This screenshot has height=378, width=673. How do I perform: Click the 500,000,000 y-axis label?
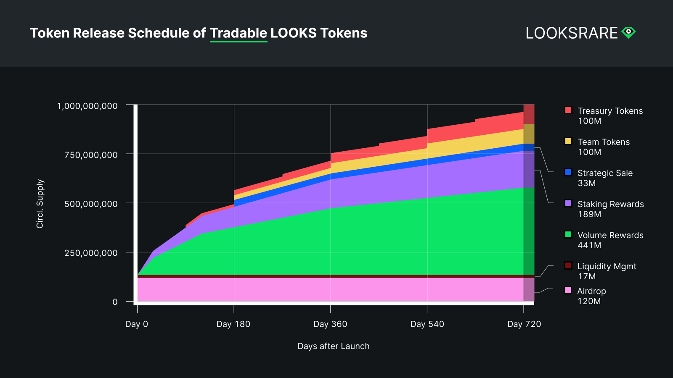91,204
